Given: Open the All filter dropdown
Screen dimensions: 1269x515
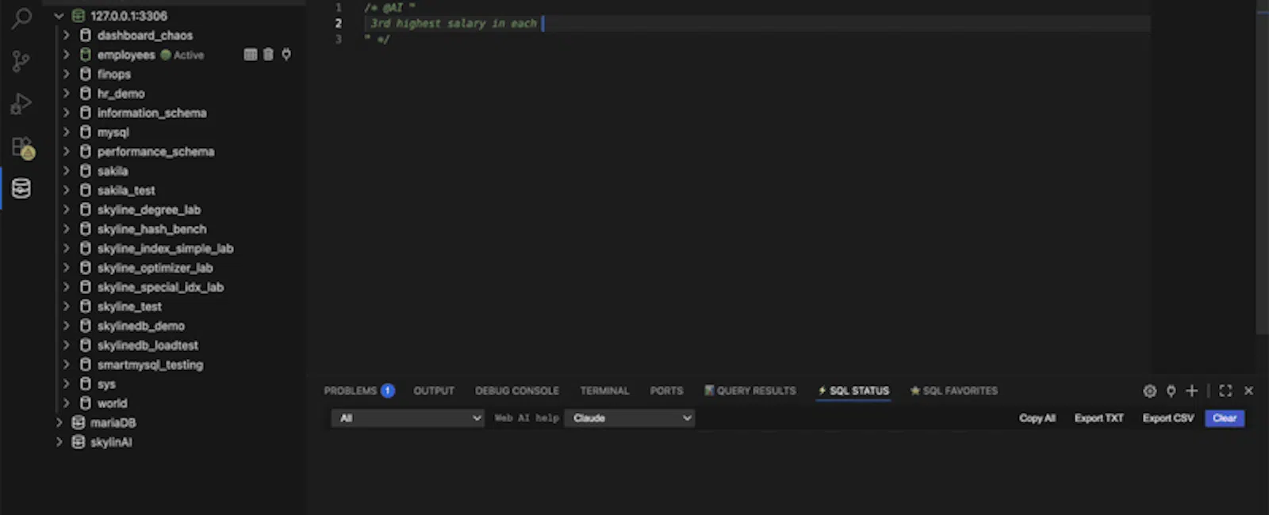Looking at the screenshot, I should coord(408,418).
